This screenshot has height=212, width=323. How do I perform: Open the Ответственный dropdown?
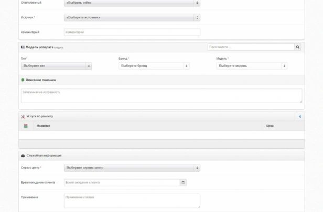coord(132,3)
